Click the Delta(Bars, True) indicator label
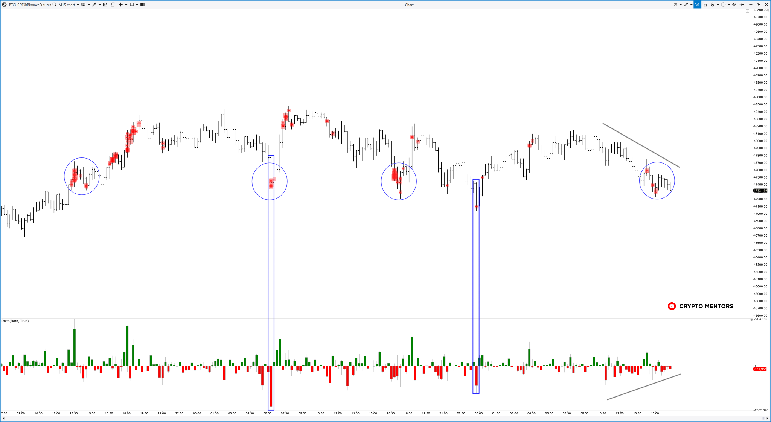Image resolution: width=771 pixels, height=422 pixels. click(x=15, y=321)
